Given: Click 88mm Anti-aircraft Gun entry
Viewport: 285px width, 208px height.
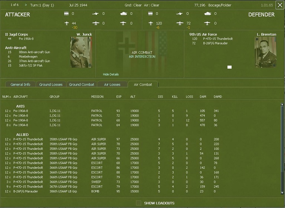Looking at the screenshot, I should [35, 52].
